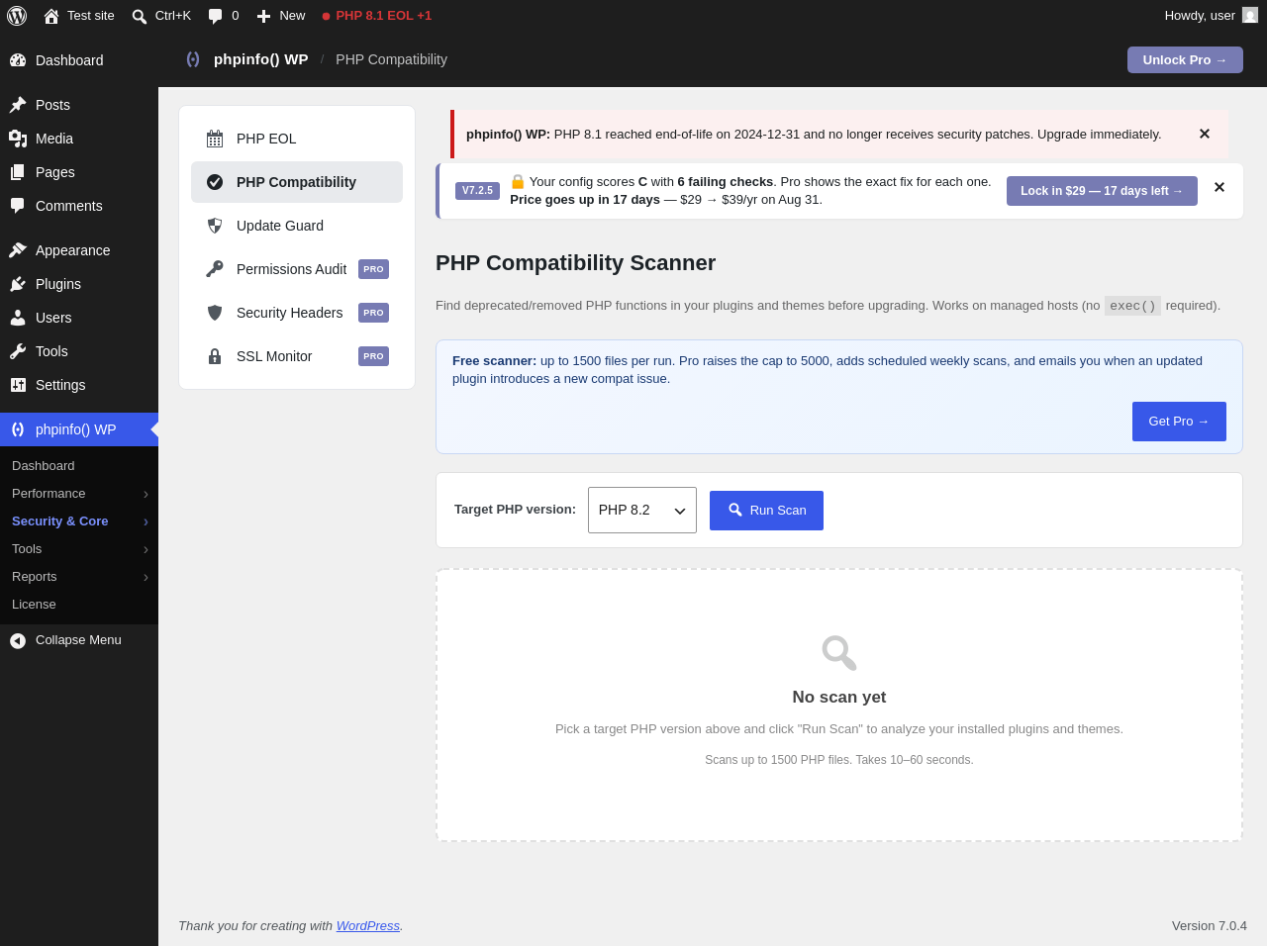Open Permissions Audit PRO tab
1267x946 pixels.
click(297, 269)
